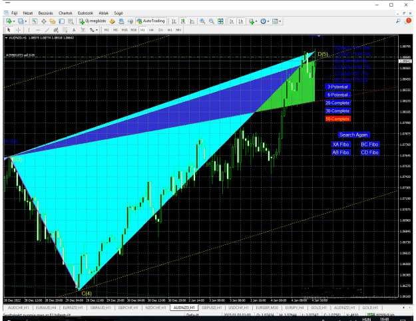Switch chart type to candlesticks

pyautogui.click(x=183, y=21)
